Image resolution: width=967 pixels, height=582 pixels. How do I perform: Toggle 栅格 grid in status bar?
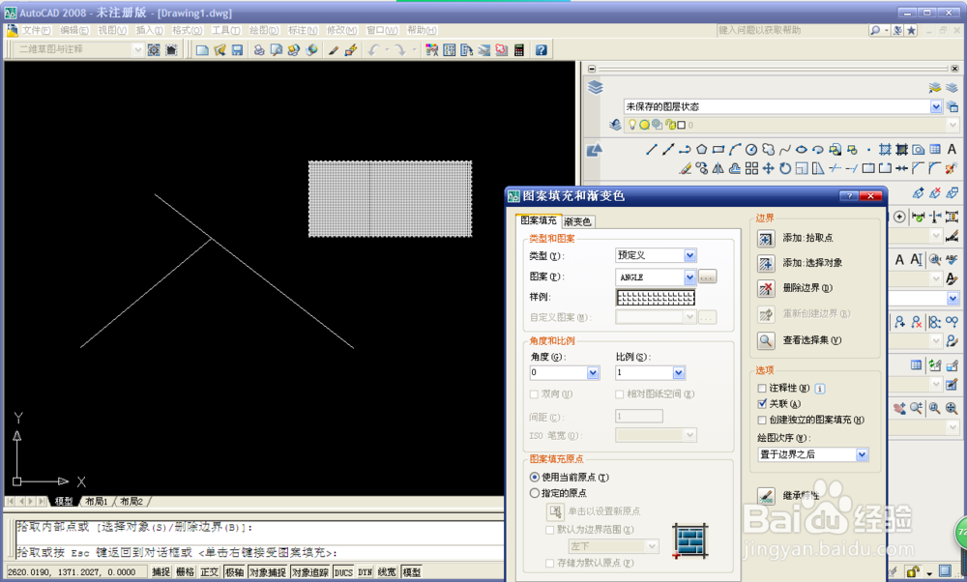(x=185, y=572)
